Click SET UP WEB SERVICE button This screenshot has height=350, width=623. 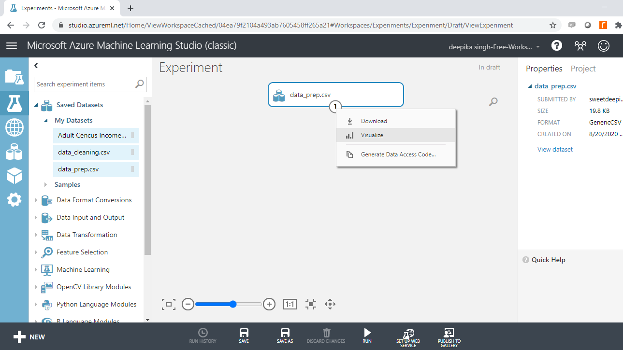pos(408,337)
